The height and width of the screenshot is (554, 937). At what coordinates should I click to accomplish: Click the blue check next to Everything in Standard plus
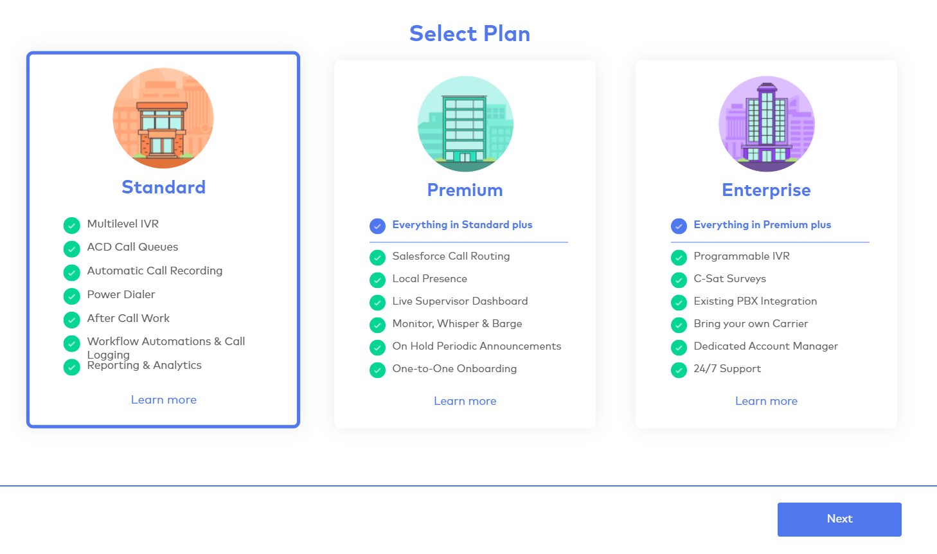(377, 226)
